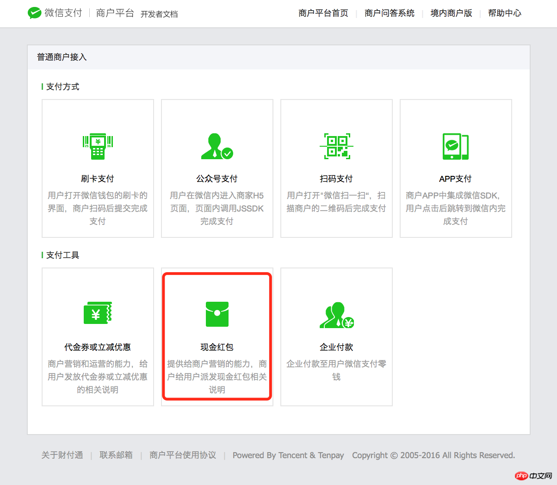Click the APP支付 title link

[x=456, y=179]
